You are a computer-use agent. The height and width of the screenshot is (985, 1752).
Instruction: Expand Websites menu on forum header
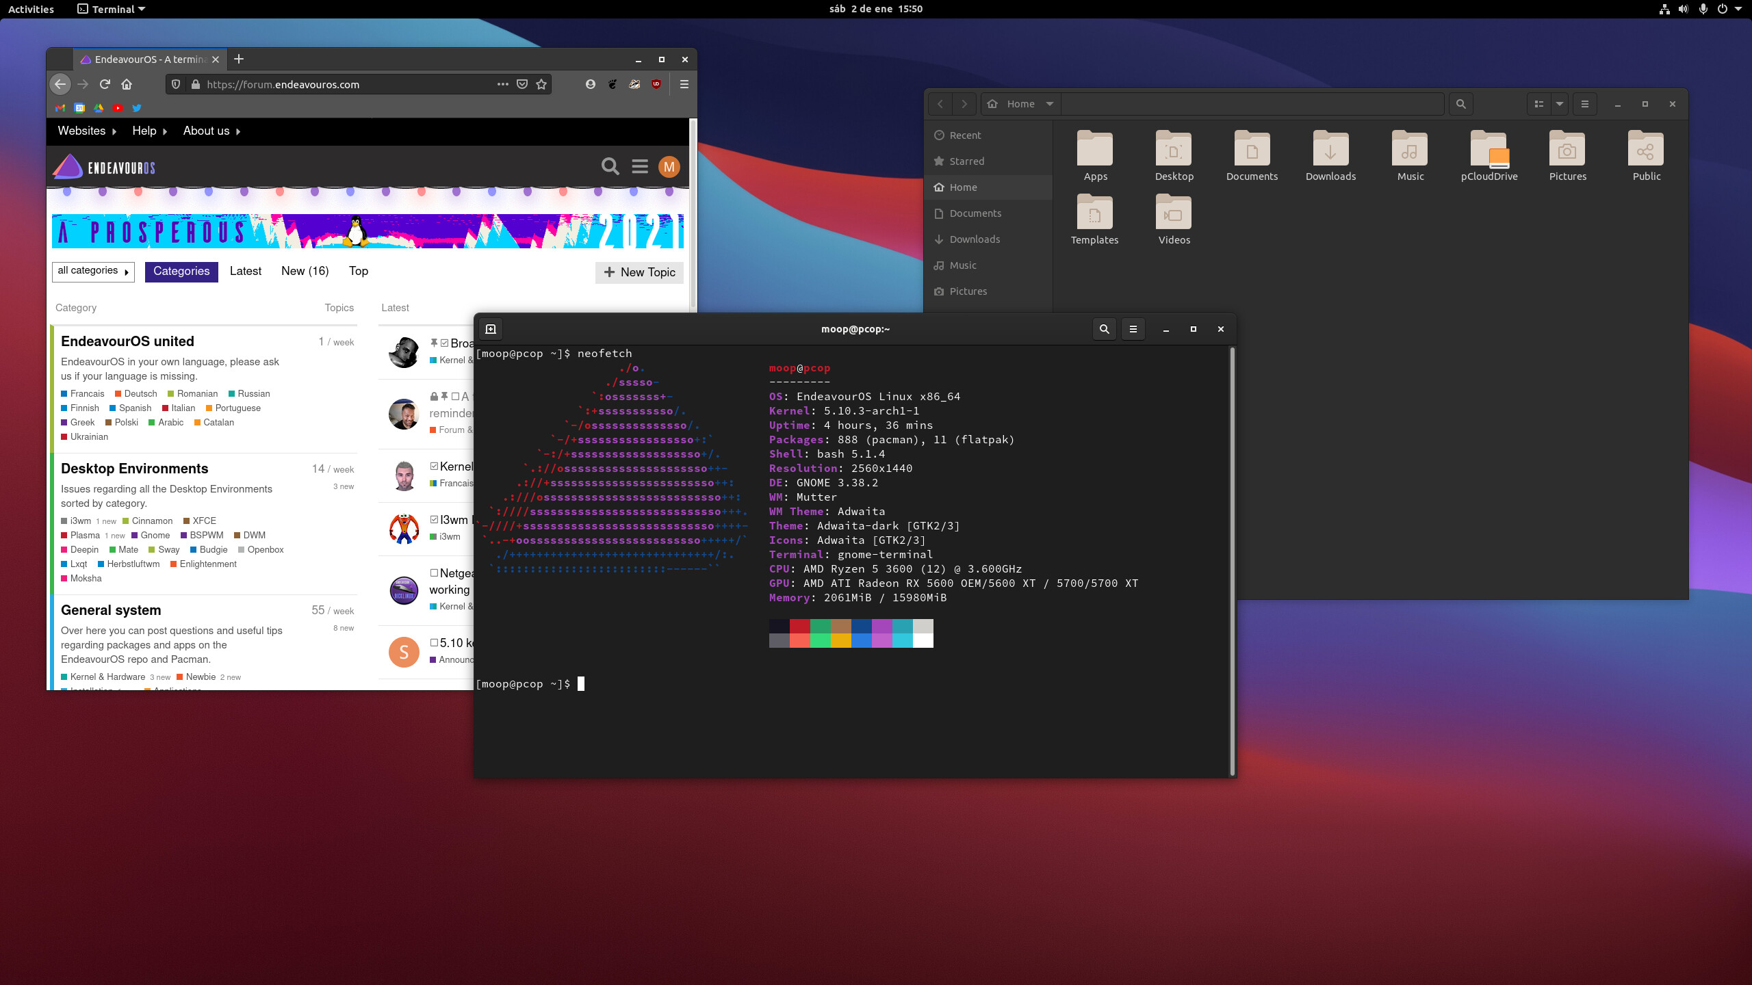pos(87,131)
